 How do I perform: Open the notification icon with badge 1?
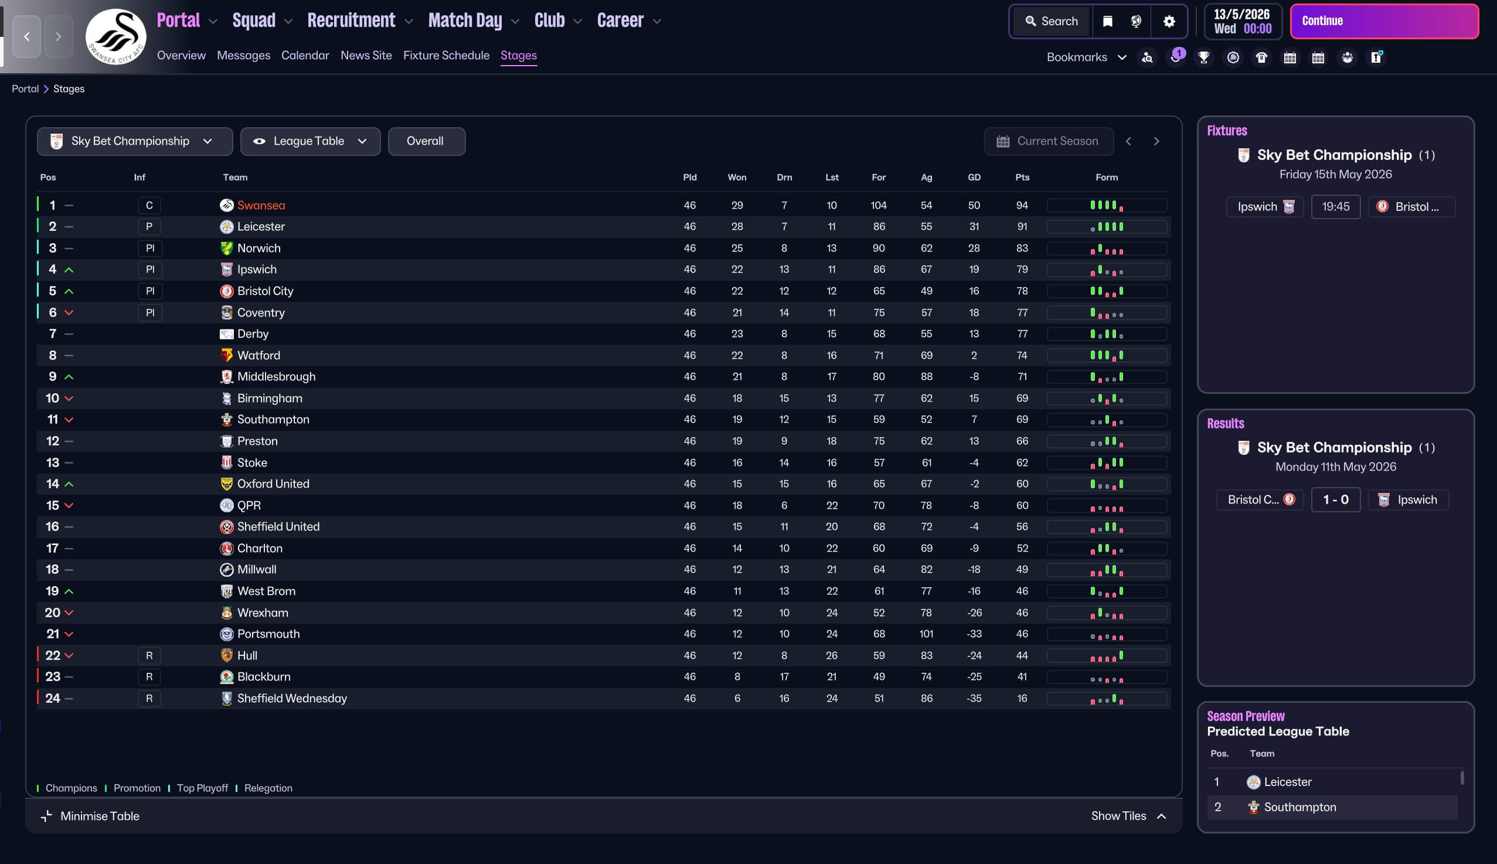coord(1175,57)
